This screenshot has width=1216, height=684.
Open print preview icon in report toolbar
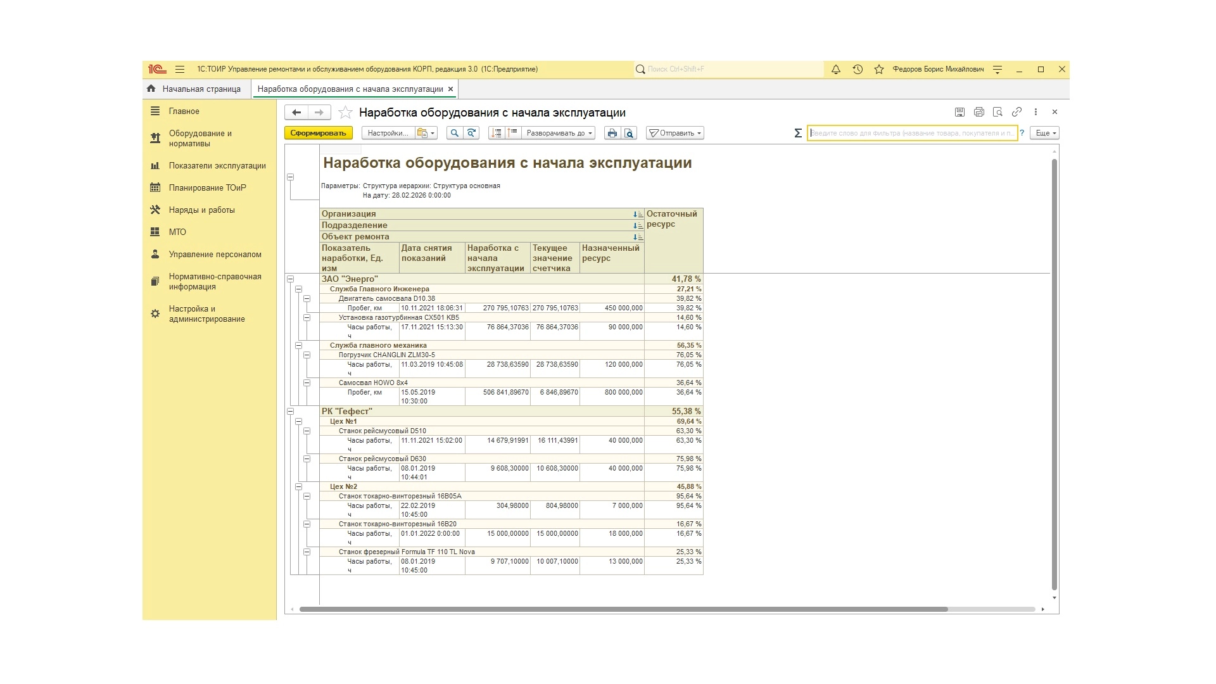pos(628,133)
